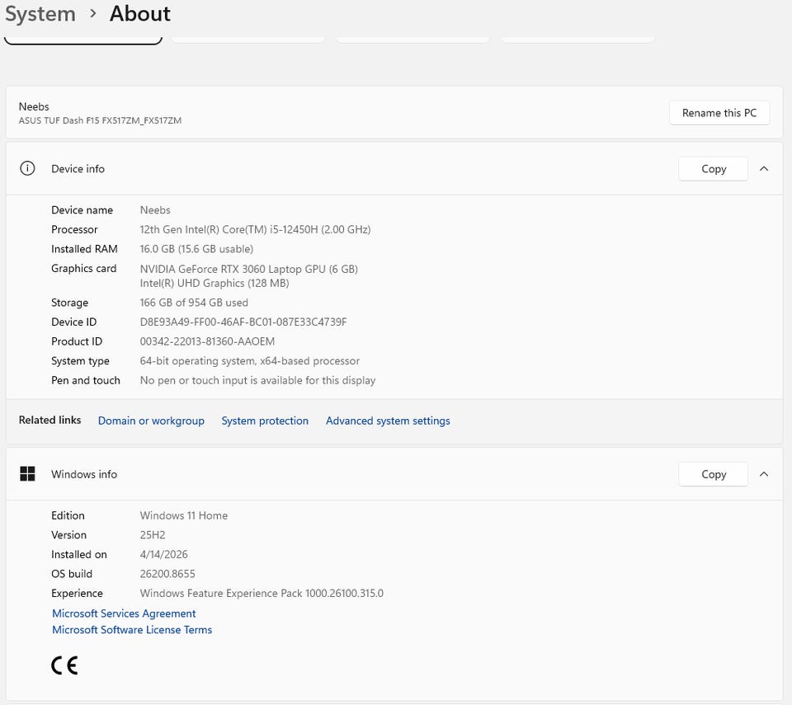Click the Windows logo icon
792x705 pixels.
coord(27,473)
